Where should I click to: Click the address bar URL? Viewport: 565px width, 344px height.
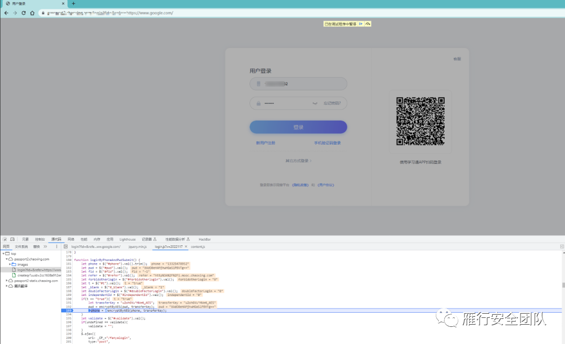point(110,13)
